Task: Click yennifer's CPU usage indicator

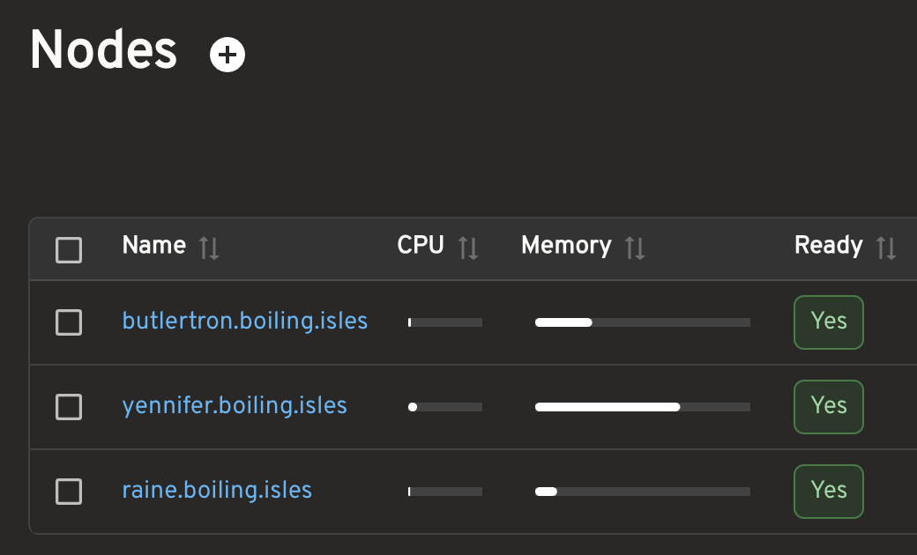Action: tap(445, 407)
